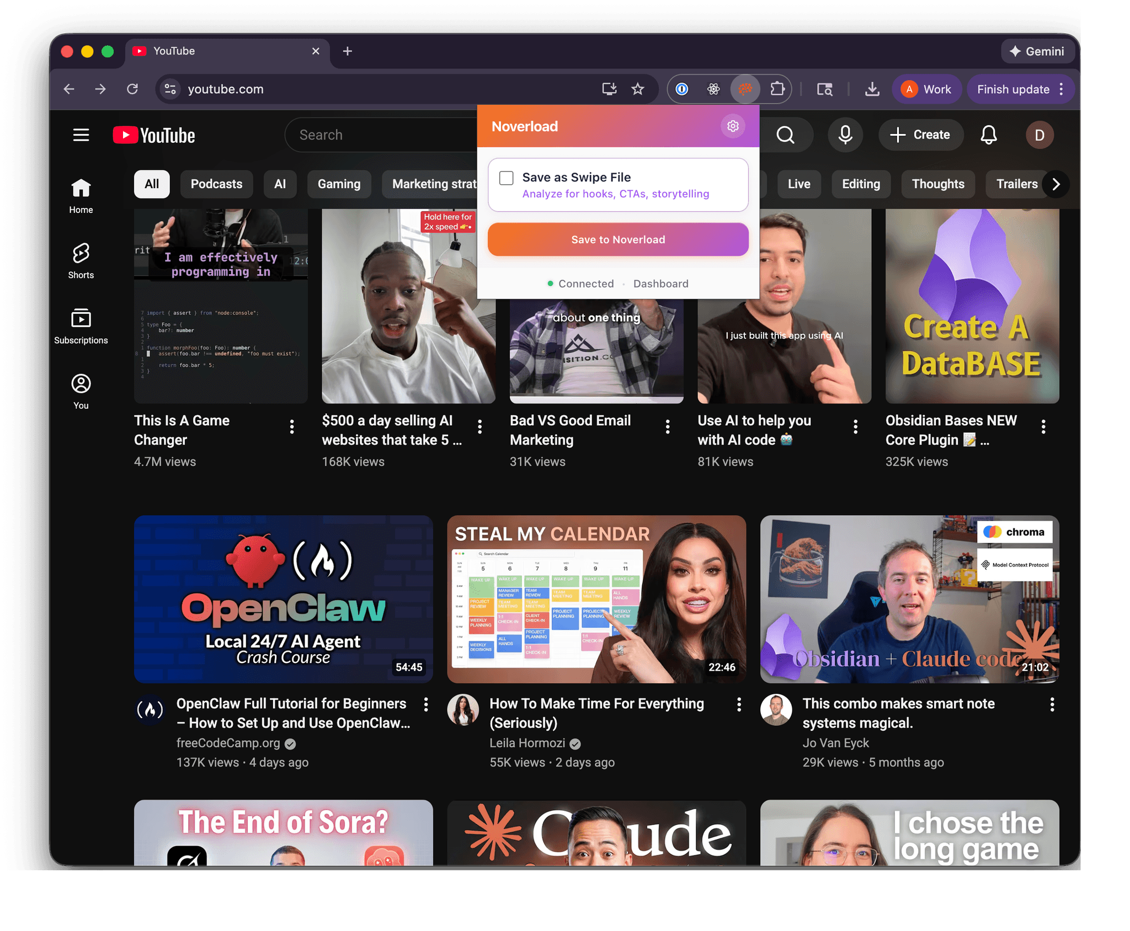Select the Podcasts category chip
Screen dimensions: 1130x931
click(x=216, y=184)
